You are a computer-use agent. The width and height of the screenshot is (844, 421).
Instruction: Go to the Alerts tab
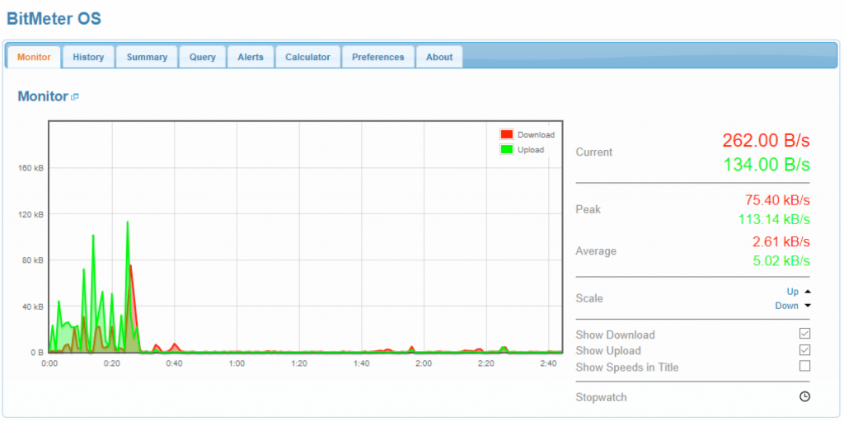251,57
